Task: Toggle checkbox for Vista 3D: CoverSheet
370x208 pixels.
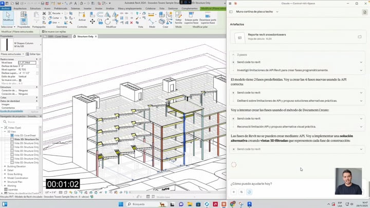Action: coord(12,136)
